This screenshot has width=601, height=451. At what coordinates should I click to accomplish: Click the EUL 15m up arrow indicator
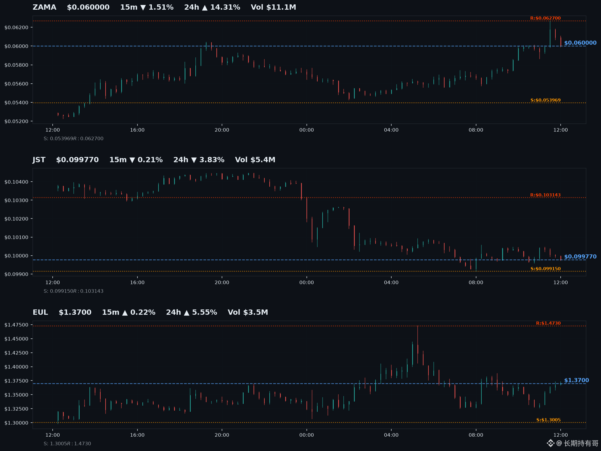click(x=125, y=313)
